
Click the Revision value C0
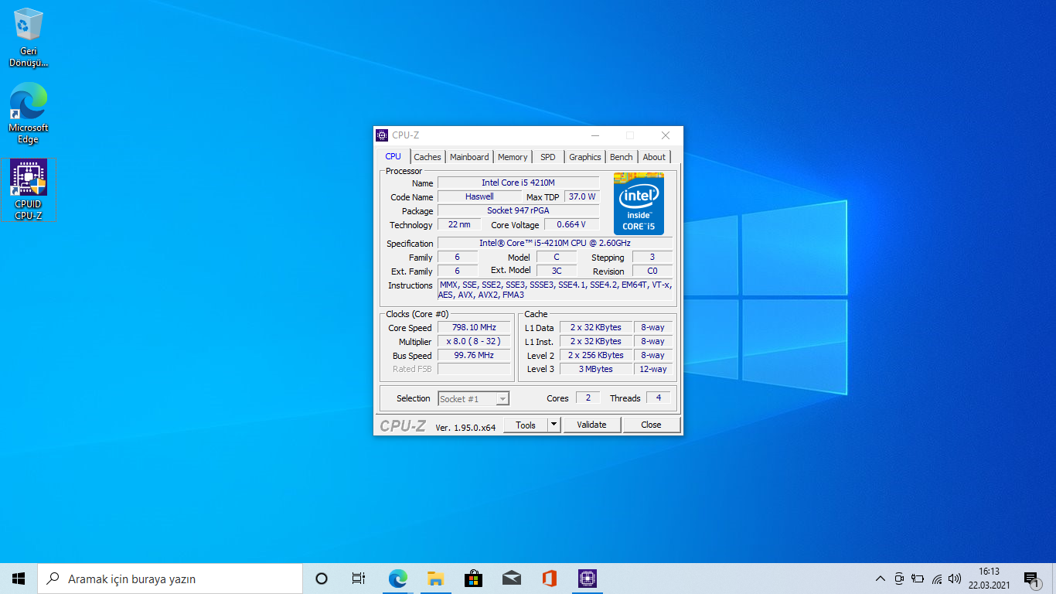652,271
